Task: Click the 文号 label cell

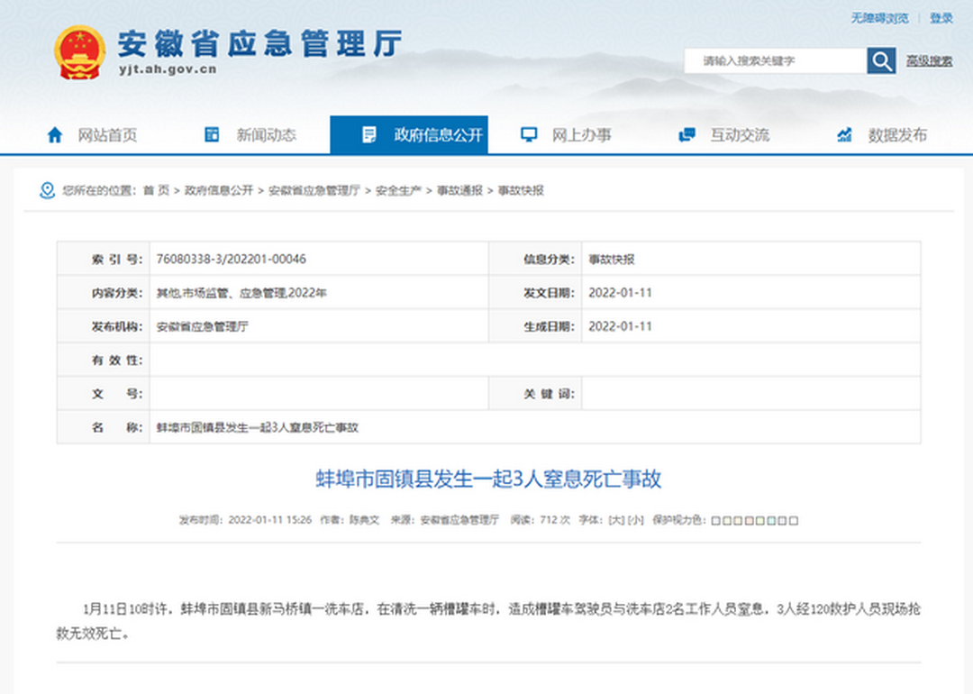Action: pos(104,394)
